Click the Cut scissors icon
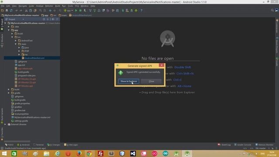Viewport: 279px width, 157px height. coord(26,10)
